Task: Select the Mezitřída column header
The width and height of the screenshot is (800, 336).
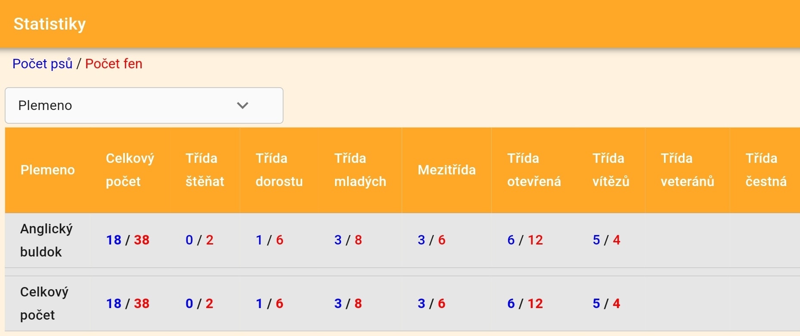Action: click(x=447, y=170)
